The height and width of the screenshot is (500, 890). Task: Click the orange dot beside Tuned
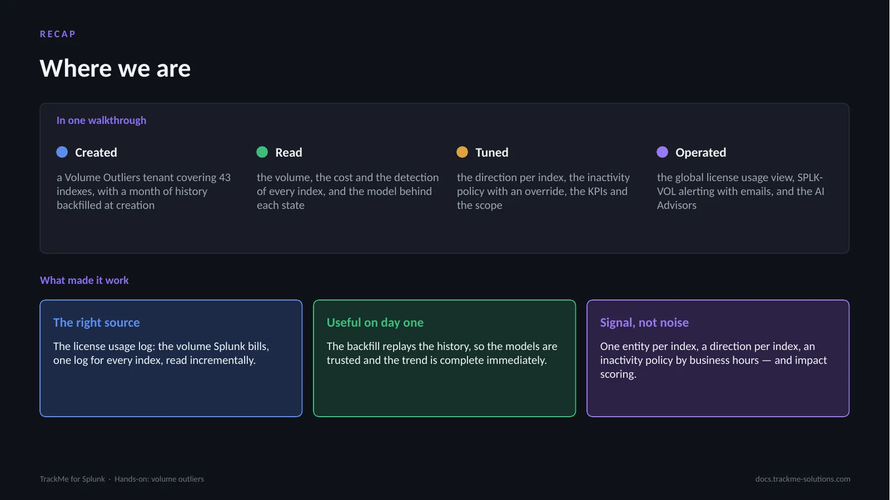coord(462,152)
